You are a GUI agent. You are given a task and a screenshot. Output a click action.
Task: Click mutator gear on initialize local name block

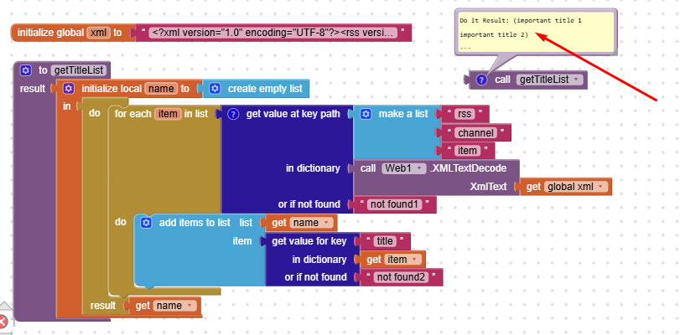[68, 89]
